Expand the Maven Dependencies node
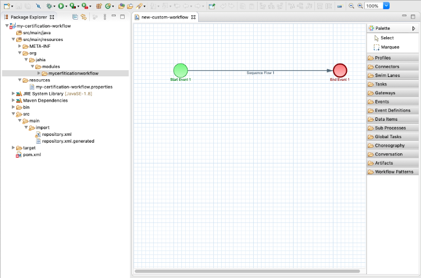421x278 pixels. [x=13, y=101]
